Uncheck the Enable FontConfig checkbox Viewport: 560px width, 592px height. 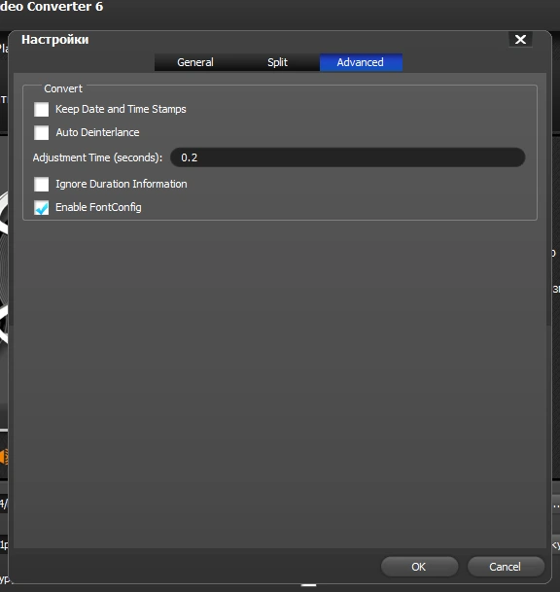coord(41,208)
